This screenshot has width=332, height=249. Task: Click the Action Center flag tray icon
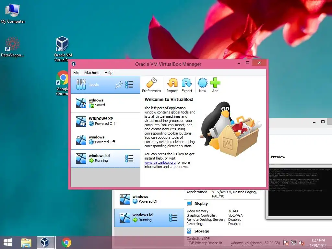[286, 243]
